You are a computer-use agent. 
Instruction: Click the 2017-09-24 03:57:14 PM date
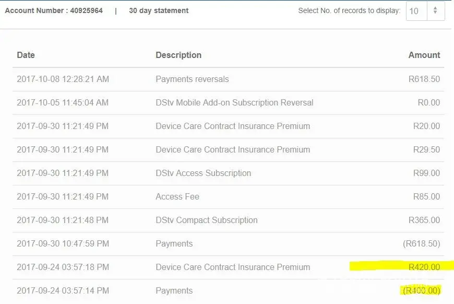[x=63, y=291]
